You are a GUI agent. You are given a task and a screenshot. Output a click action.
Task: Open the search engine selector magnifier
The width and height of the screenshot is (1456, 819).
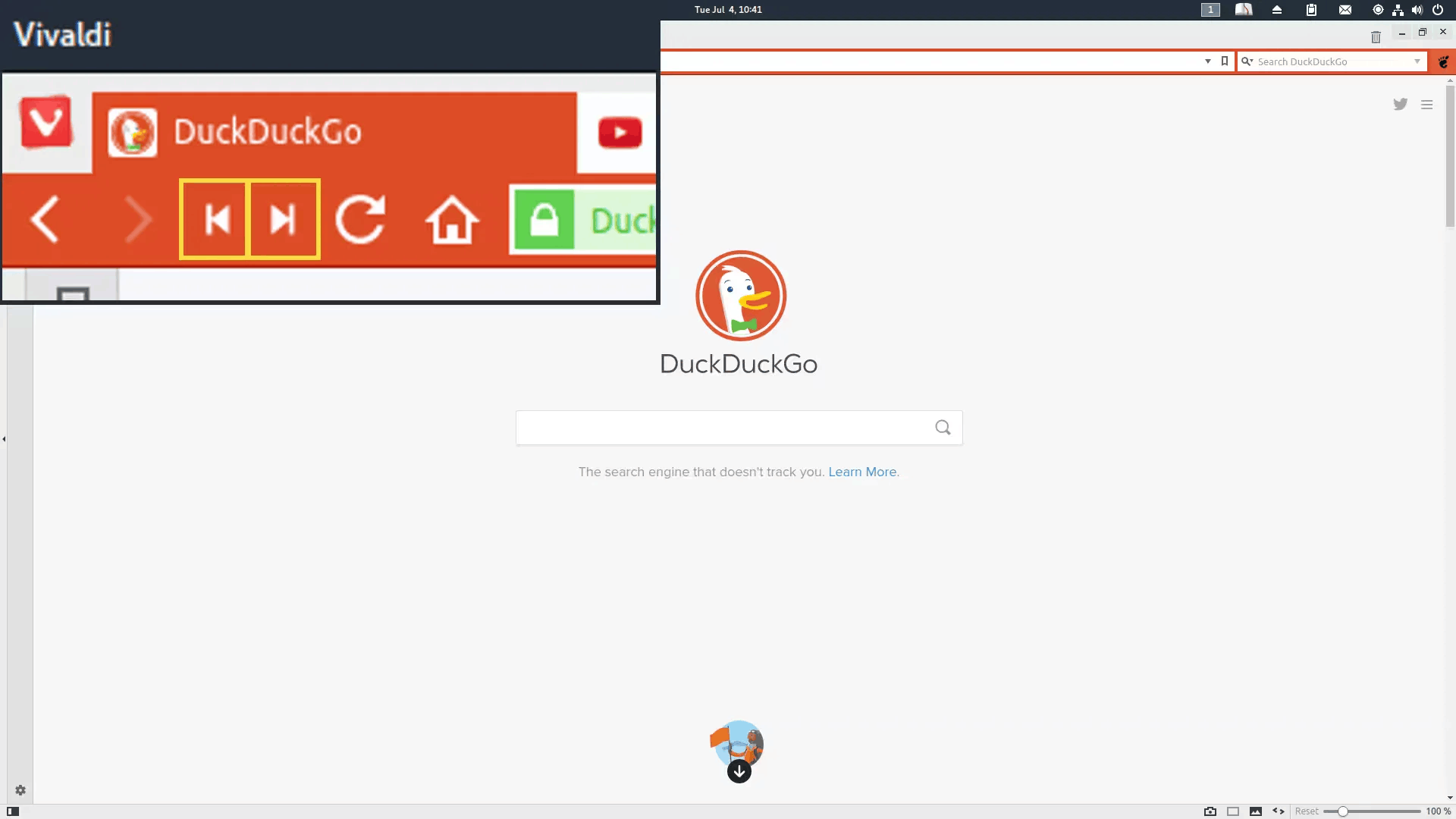tap(1247, 61)
